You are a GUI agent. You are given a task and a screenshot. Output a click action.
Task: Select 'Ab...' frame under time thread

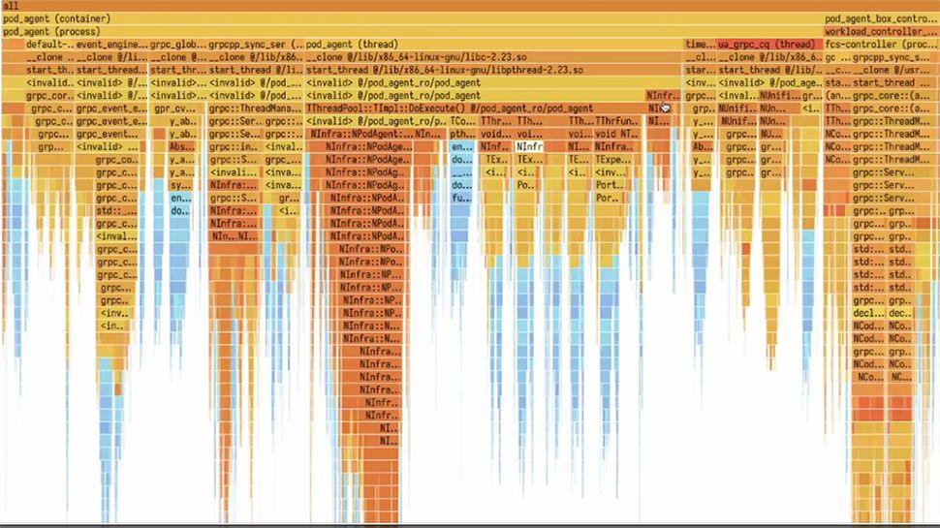[x=701, y=146]
